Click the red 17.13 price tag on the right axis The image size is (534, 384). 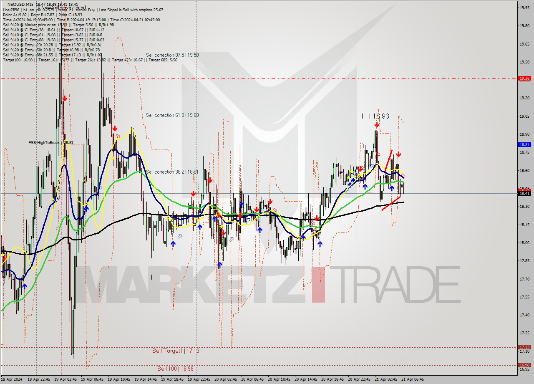click(524, 347)
